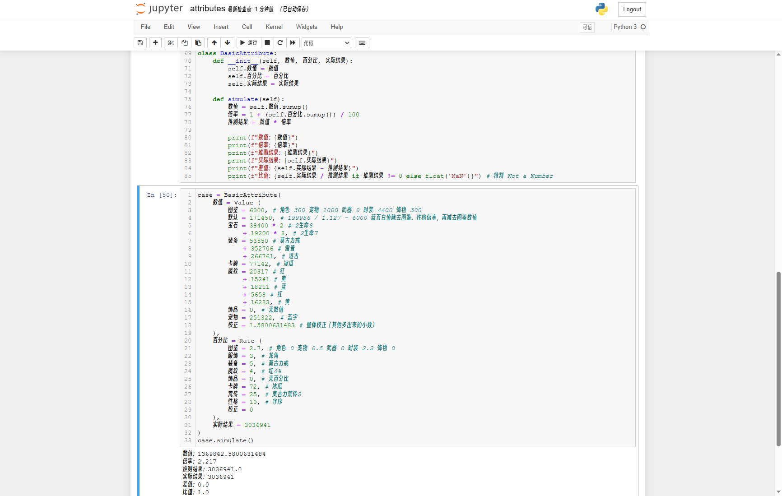Click the 'Rate (' text on line 20
This screenshot has height=496, width=782.
click(x=250, y=341)
